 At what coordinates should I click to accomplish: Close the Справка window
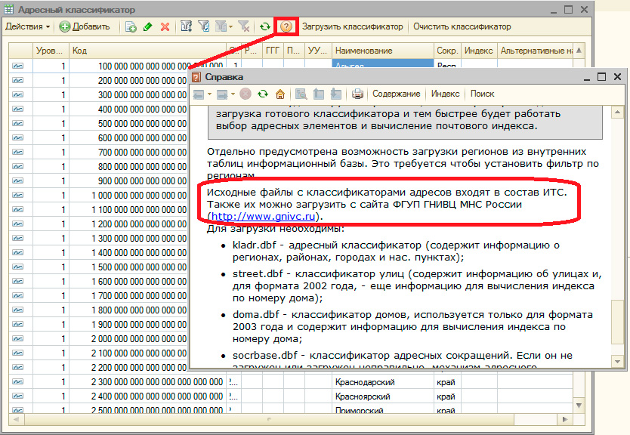tap(617, 77)
